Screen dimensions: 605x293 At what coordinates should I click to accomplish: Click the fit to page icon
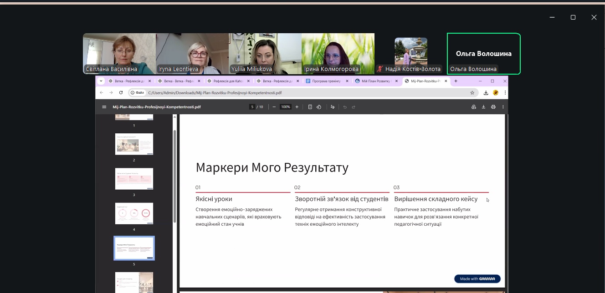(x=310, y=107)
